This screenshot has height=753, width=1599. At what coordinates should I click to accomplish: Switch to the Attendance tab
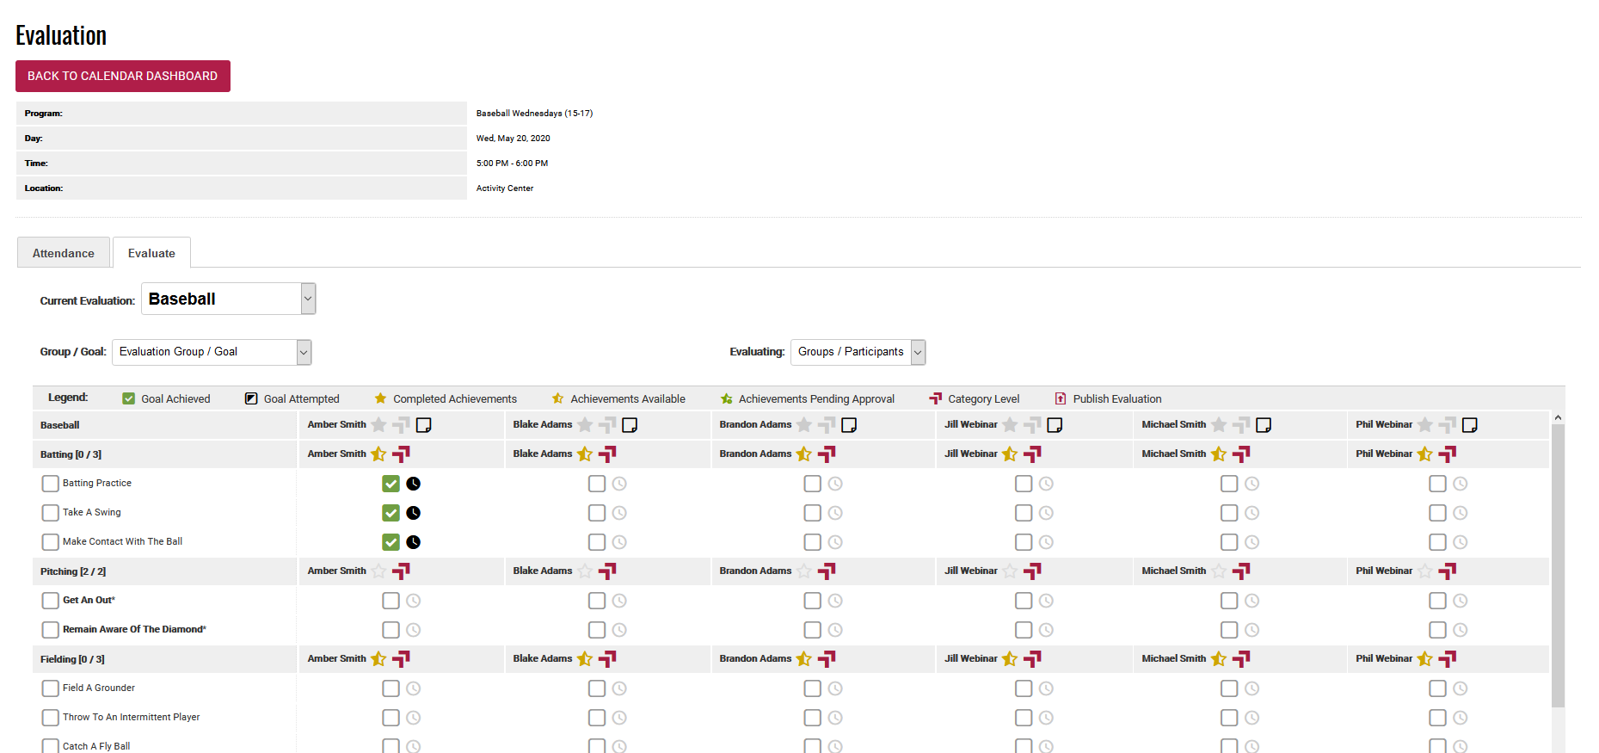(x=64, y=253)
